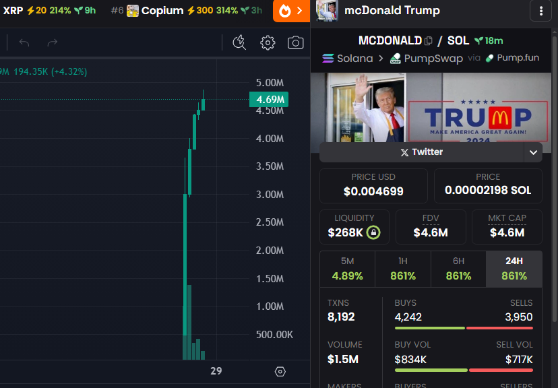Viewport: 558px width, 388px height.
Task: Click the price USD value $0.004699
Action: coord(373,191)
